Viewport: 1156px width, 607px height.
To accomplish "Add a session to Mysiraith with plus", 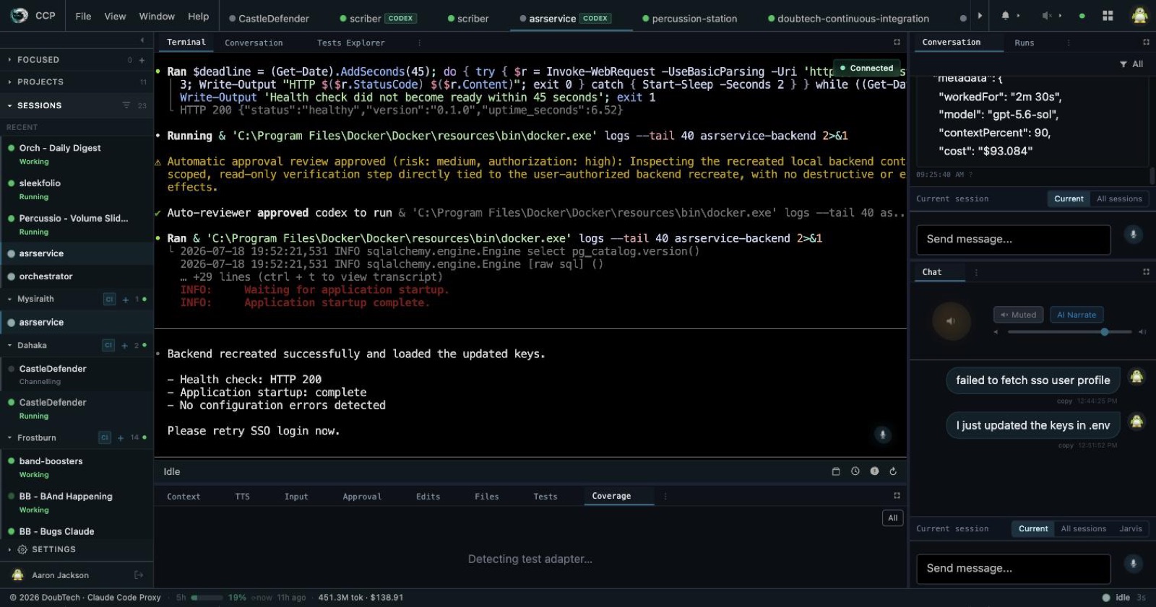I will (x=126, y=299).
